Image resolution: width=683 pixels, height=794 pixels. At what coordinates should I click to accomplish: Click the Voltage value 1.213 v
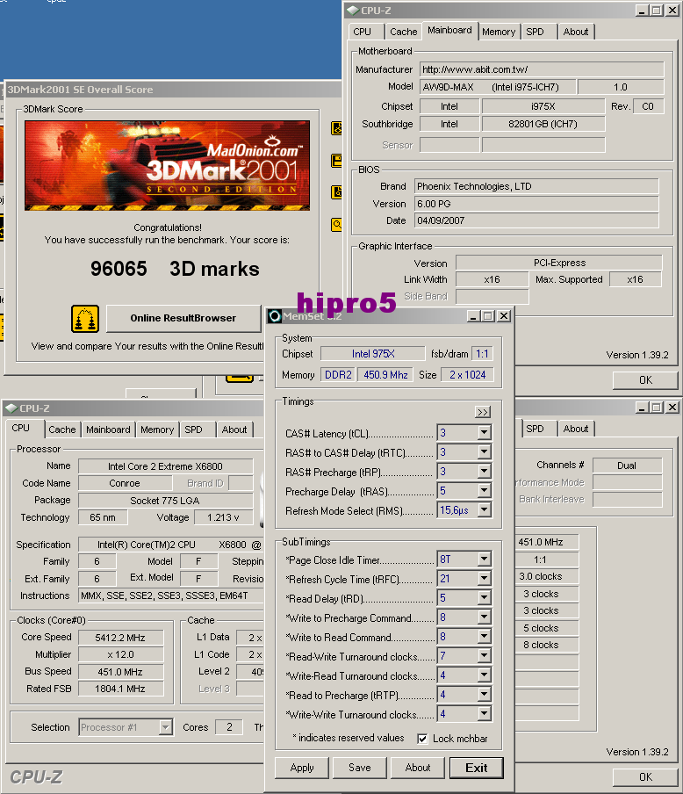point(223,517)
